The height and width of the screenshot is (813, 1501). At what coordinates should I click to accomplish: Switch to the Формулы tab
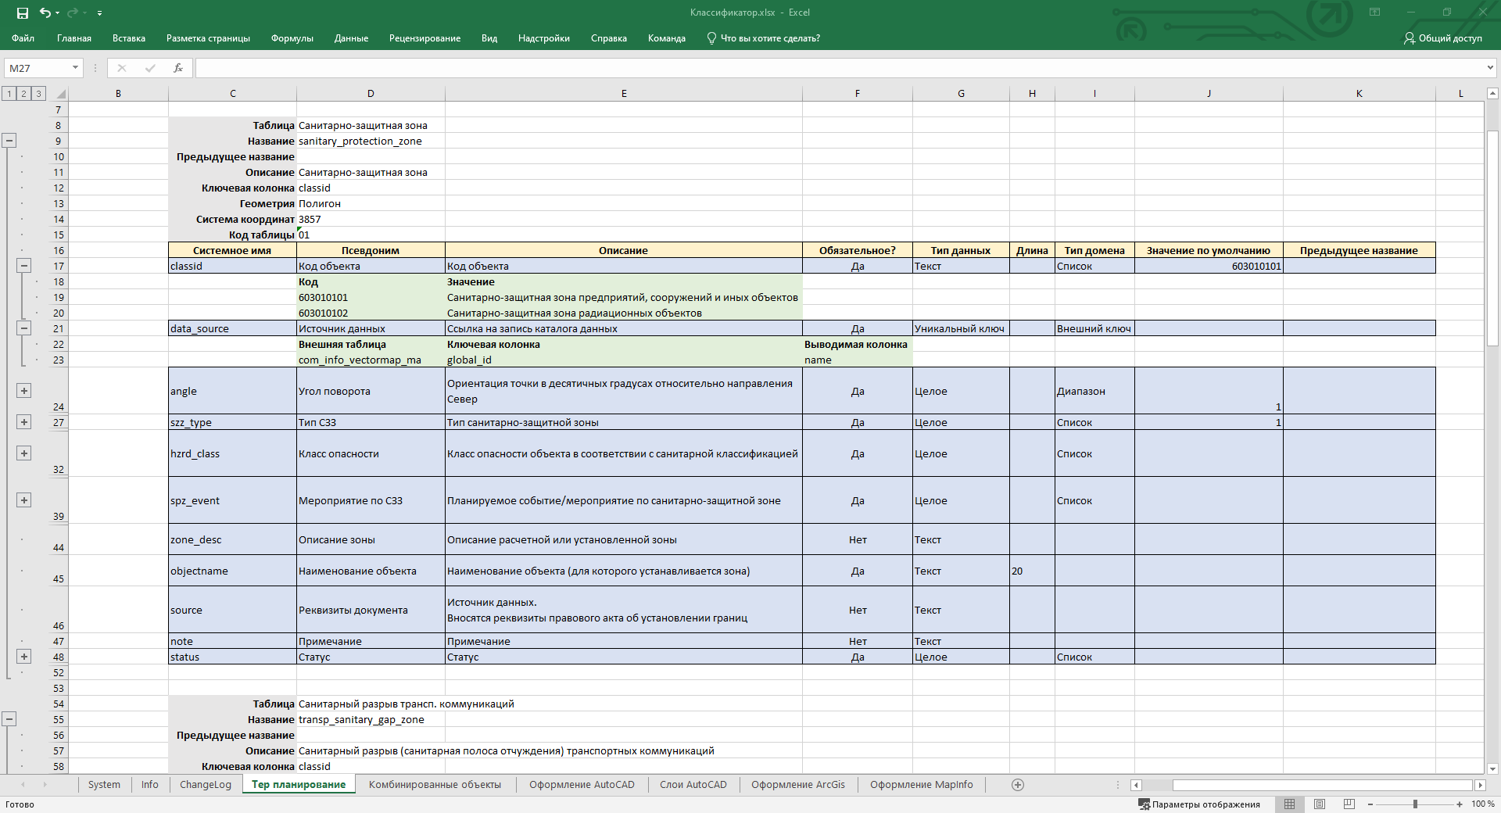coord(292,38)
